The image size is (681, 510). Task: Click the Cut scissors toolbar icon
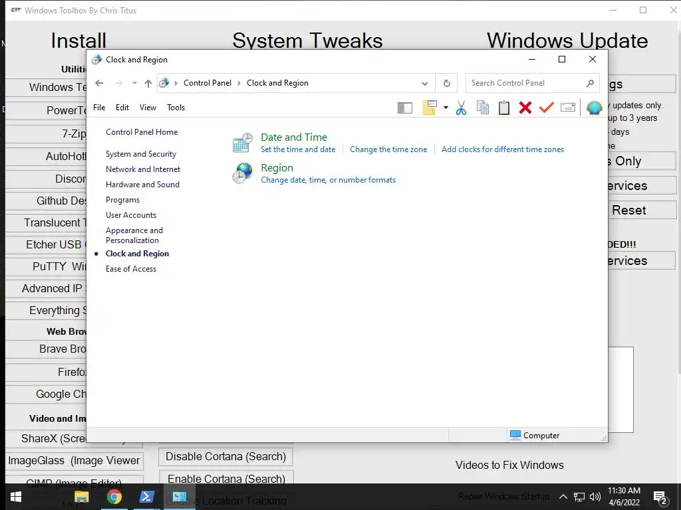tap(461, 108)
